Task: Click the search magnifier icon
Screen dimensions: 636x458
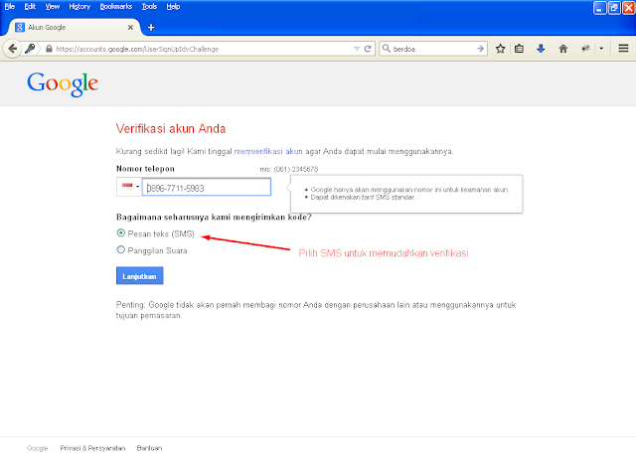Action: point(387,49)
